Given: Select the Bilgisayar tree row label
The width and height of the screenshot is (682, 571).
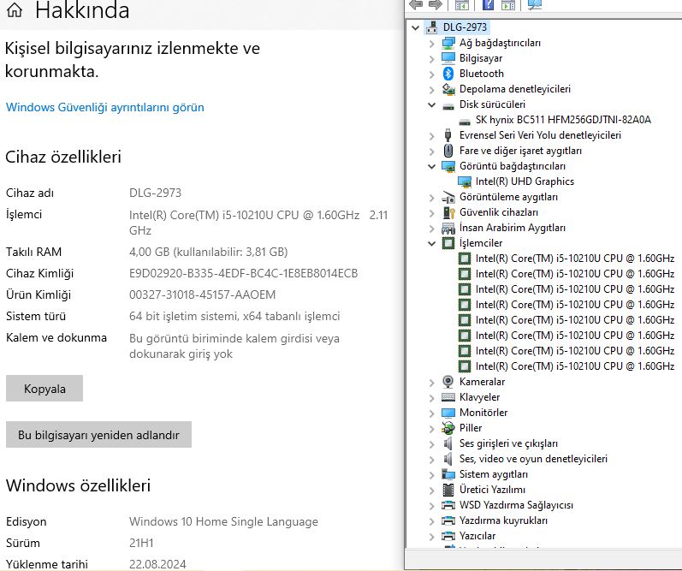Looking at the screenshot, I should click(481, 58).
